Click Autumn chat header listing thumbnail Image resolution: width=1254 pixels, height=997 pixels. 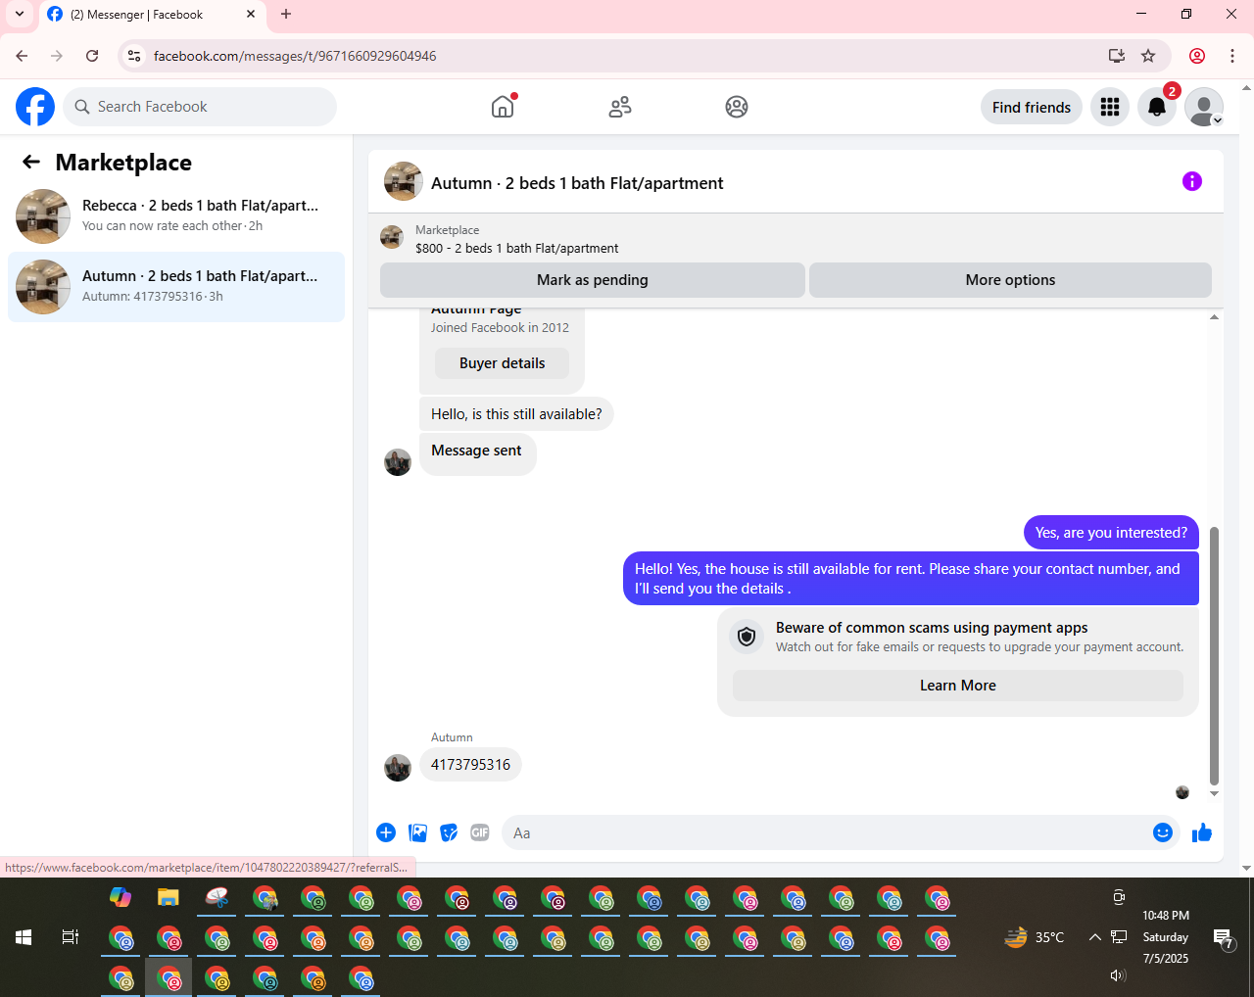(x=404, y=181)
